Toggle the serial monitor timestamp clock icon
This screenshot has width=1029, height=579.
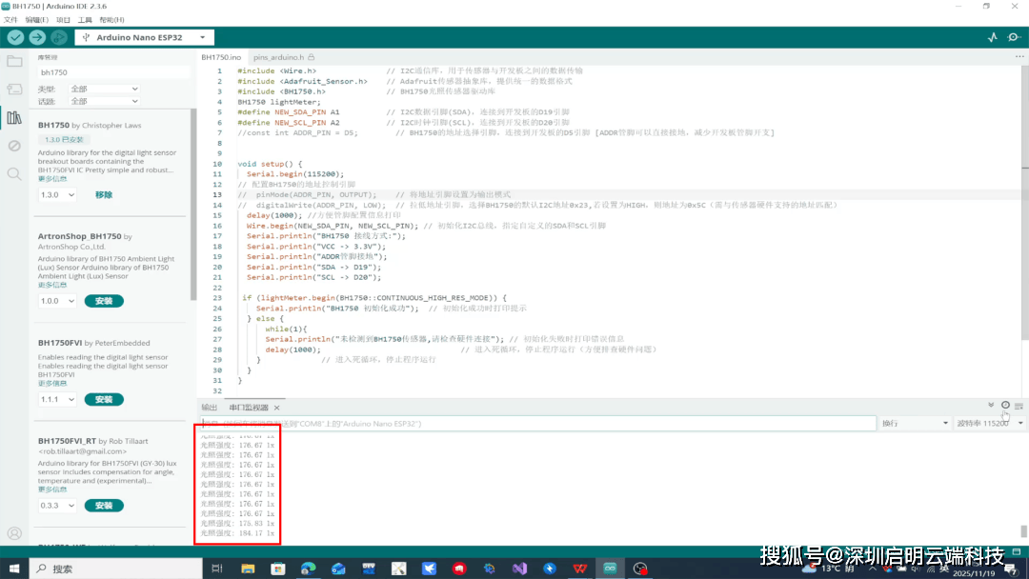tap(1005, 406)
